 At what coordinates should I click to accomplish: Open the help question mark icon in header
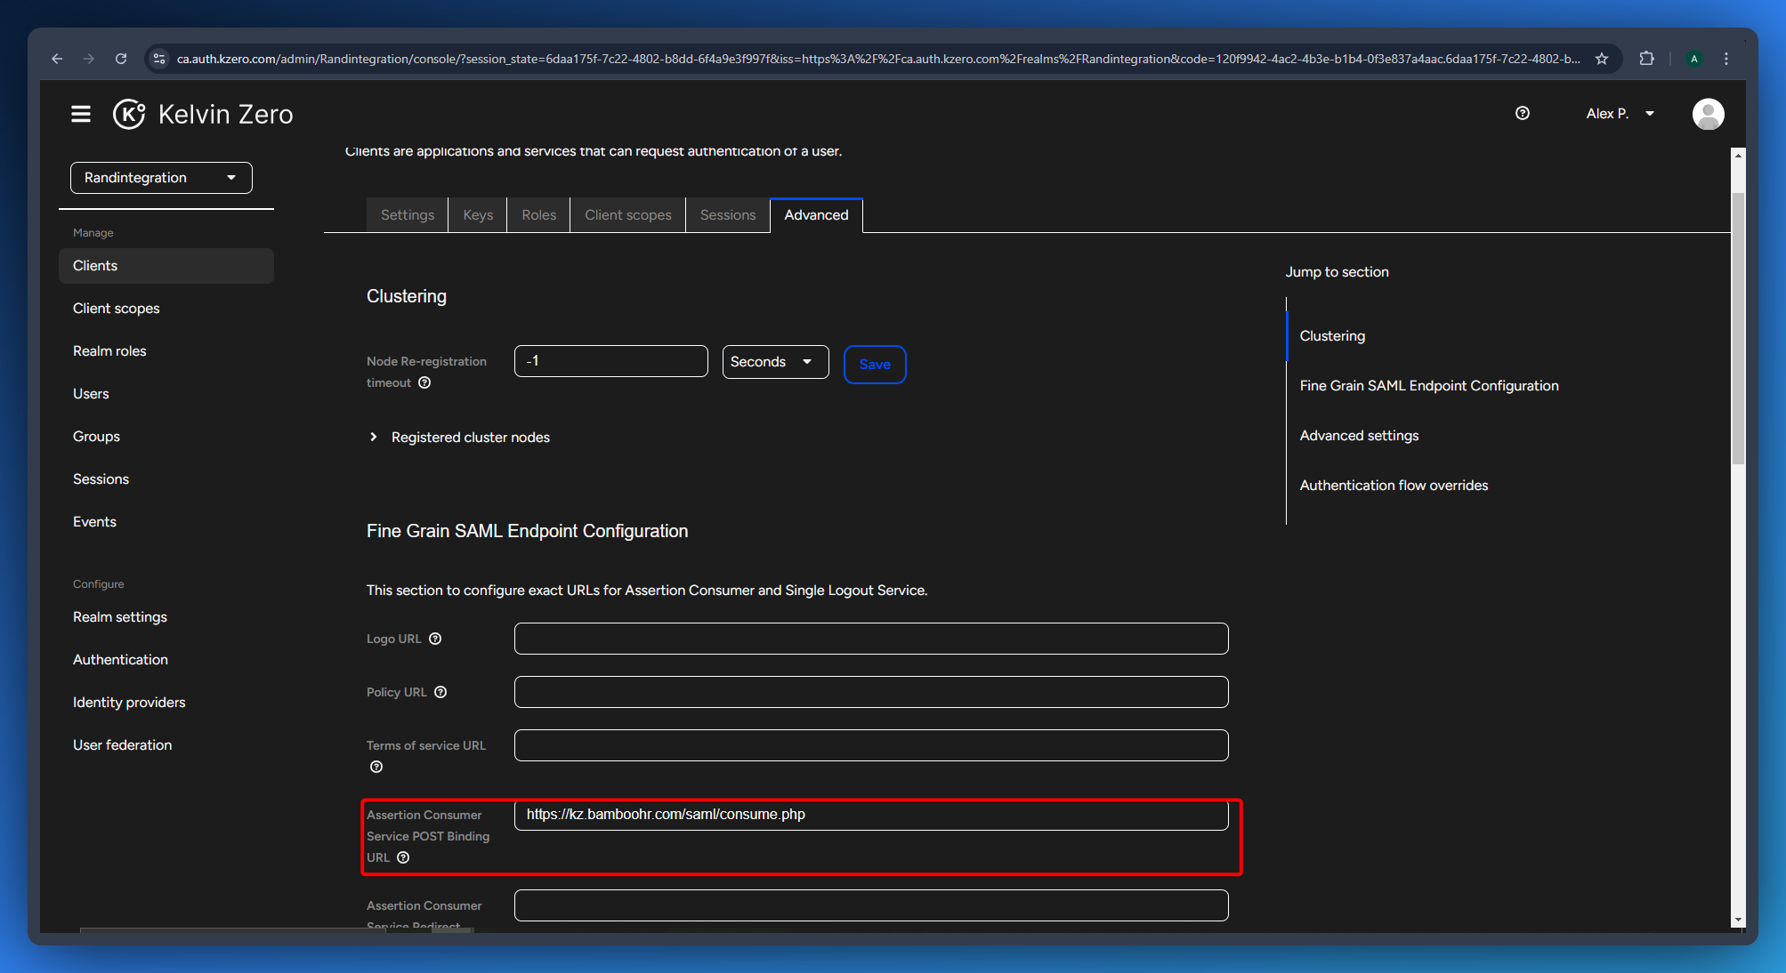1523,113
